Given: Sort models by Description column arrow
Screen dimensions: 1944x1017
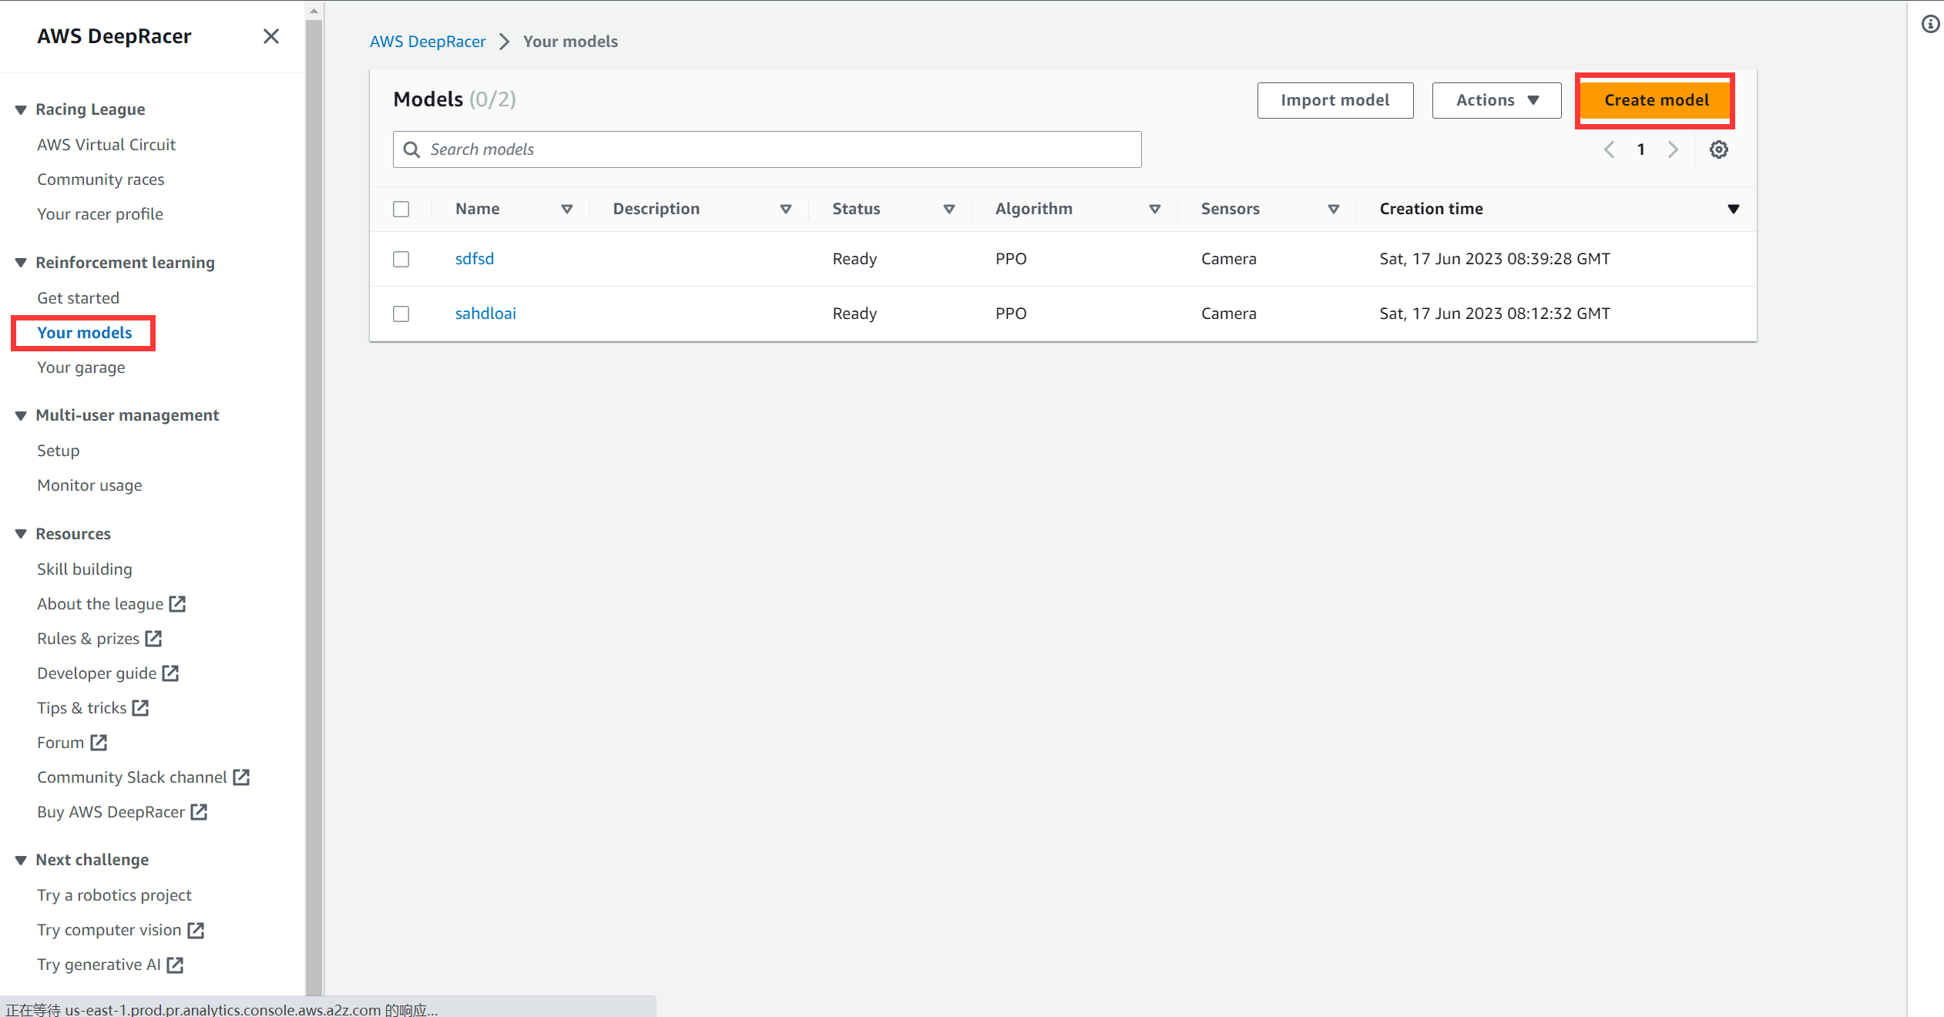Looking at the screenshot, I should pyautogui.click(x=786, y=210).
